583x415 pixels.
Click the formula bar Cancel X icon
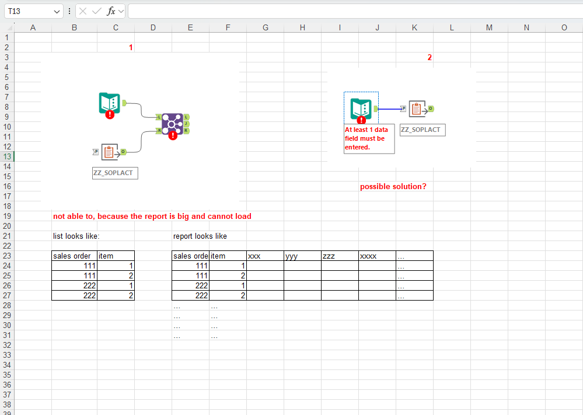[x=83, y=12]
